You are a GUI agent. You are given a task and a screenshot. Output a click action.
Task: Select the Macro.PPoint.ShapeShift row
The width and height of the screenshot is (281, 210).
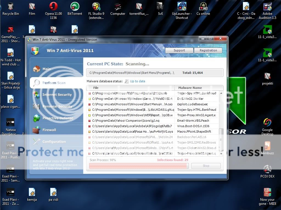[x=153, y=132]
